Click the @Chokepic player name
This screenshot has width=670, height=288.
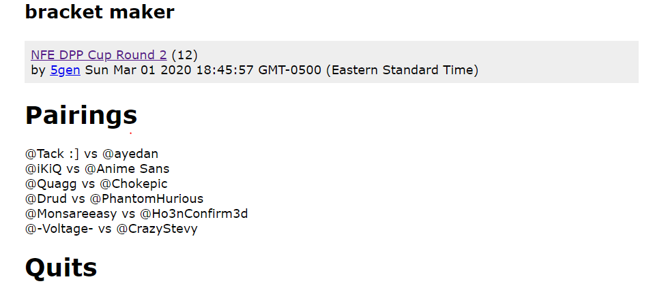[x=134, y=184]
